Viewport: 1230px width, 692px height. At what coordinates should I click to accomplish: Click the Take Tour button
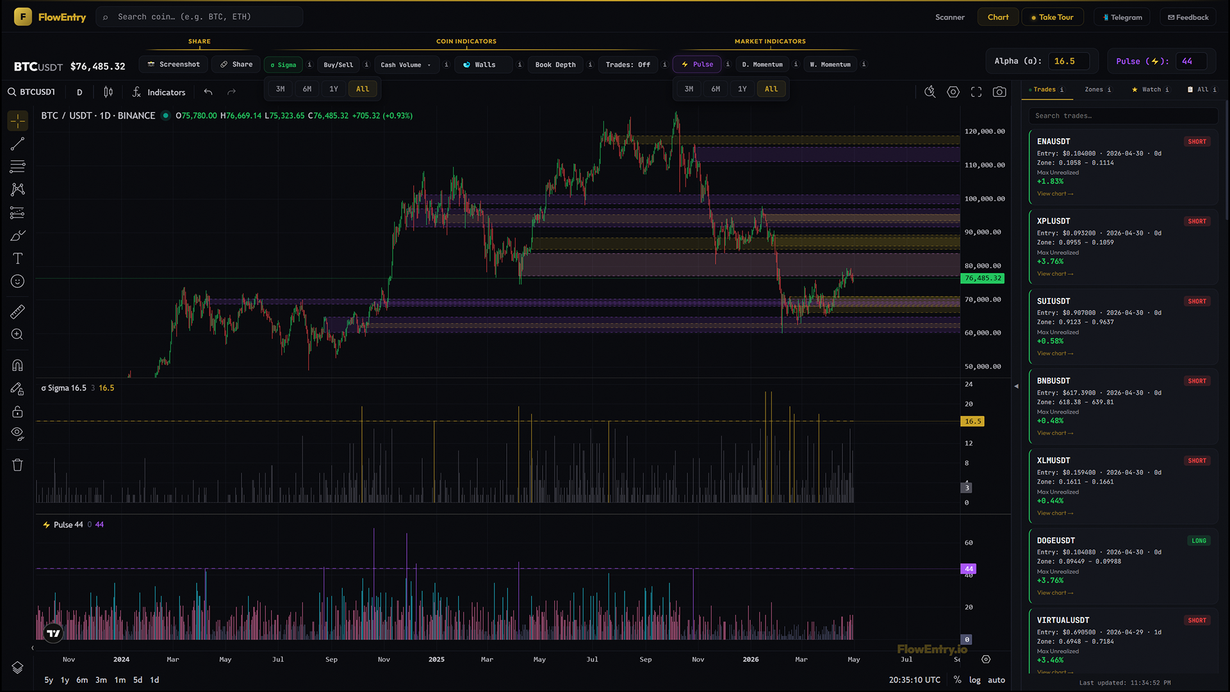1052,17
